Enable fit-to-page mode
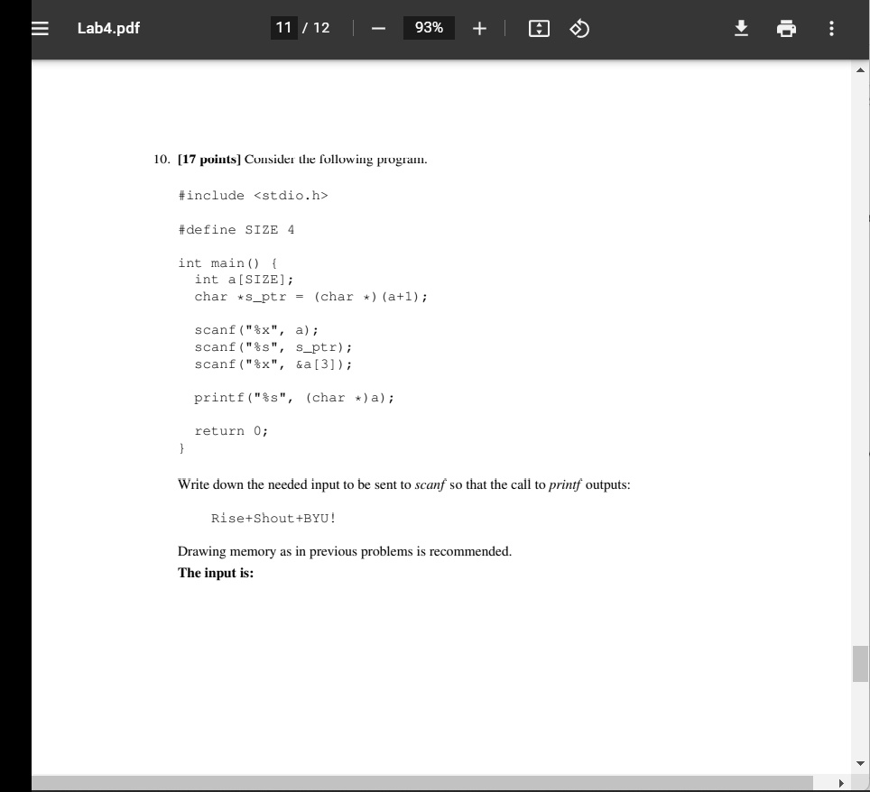The image size is (870, 792). pos(539,28)
